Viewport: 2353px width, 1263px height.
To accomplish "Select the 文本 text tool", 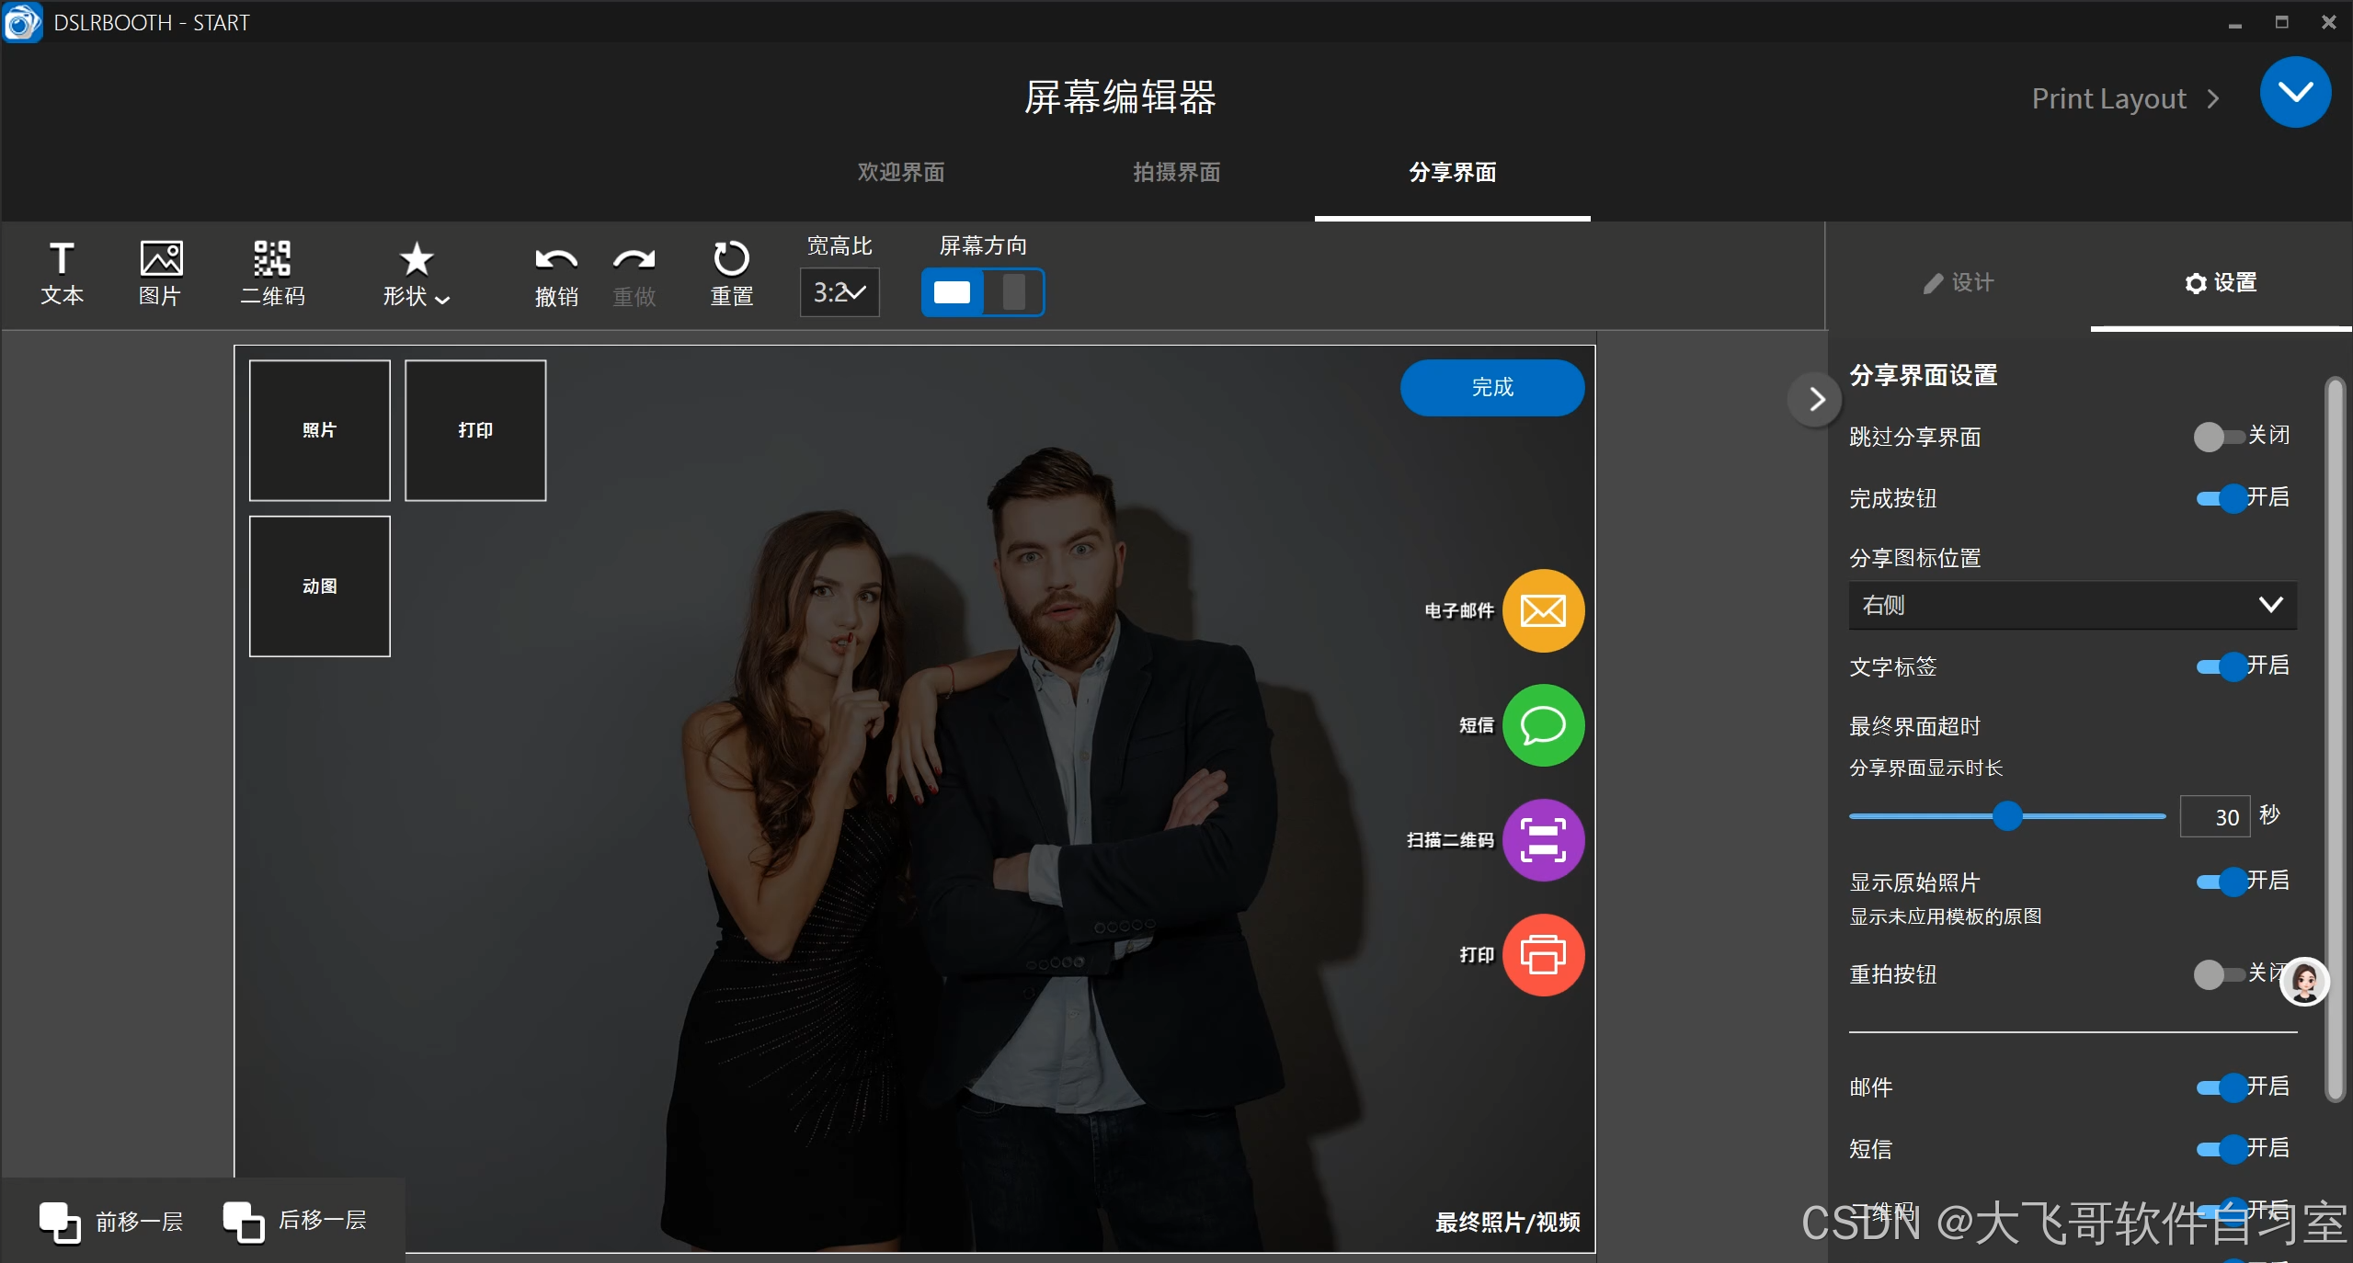I will tap(62, 272).
